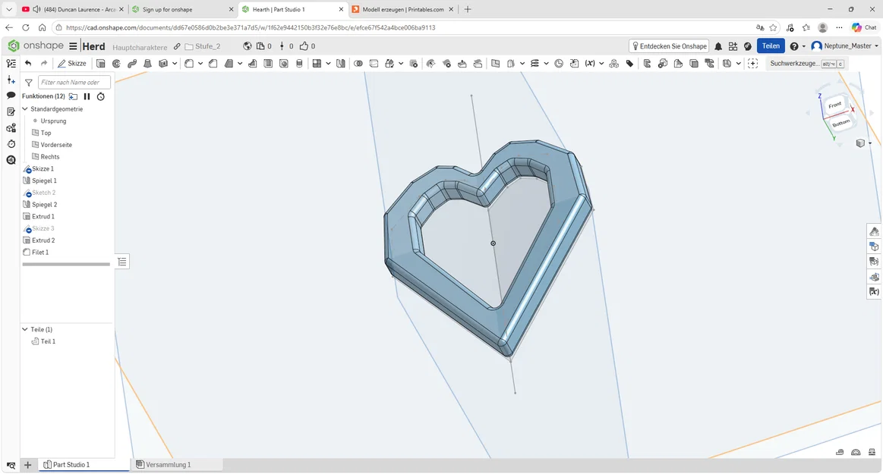Open the Neptune_Master account dropdown
This screenshot has width=883, height=474.
876,46
